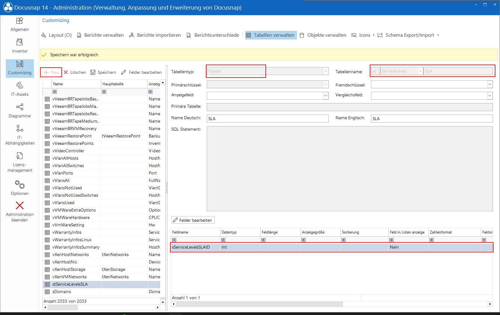Screen dimensions: 500x315
Task: Select the xServiceLevelsSLAID field row
Action: 332,247
